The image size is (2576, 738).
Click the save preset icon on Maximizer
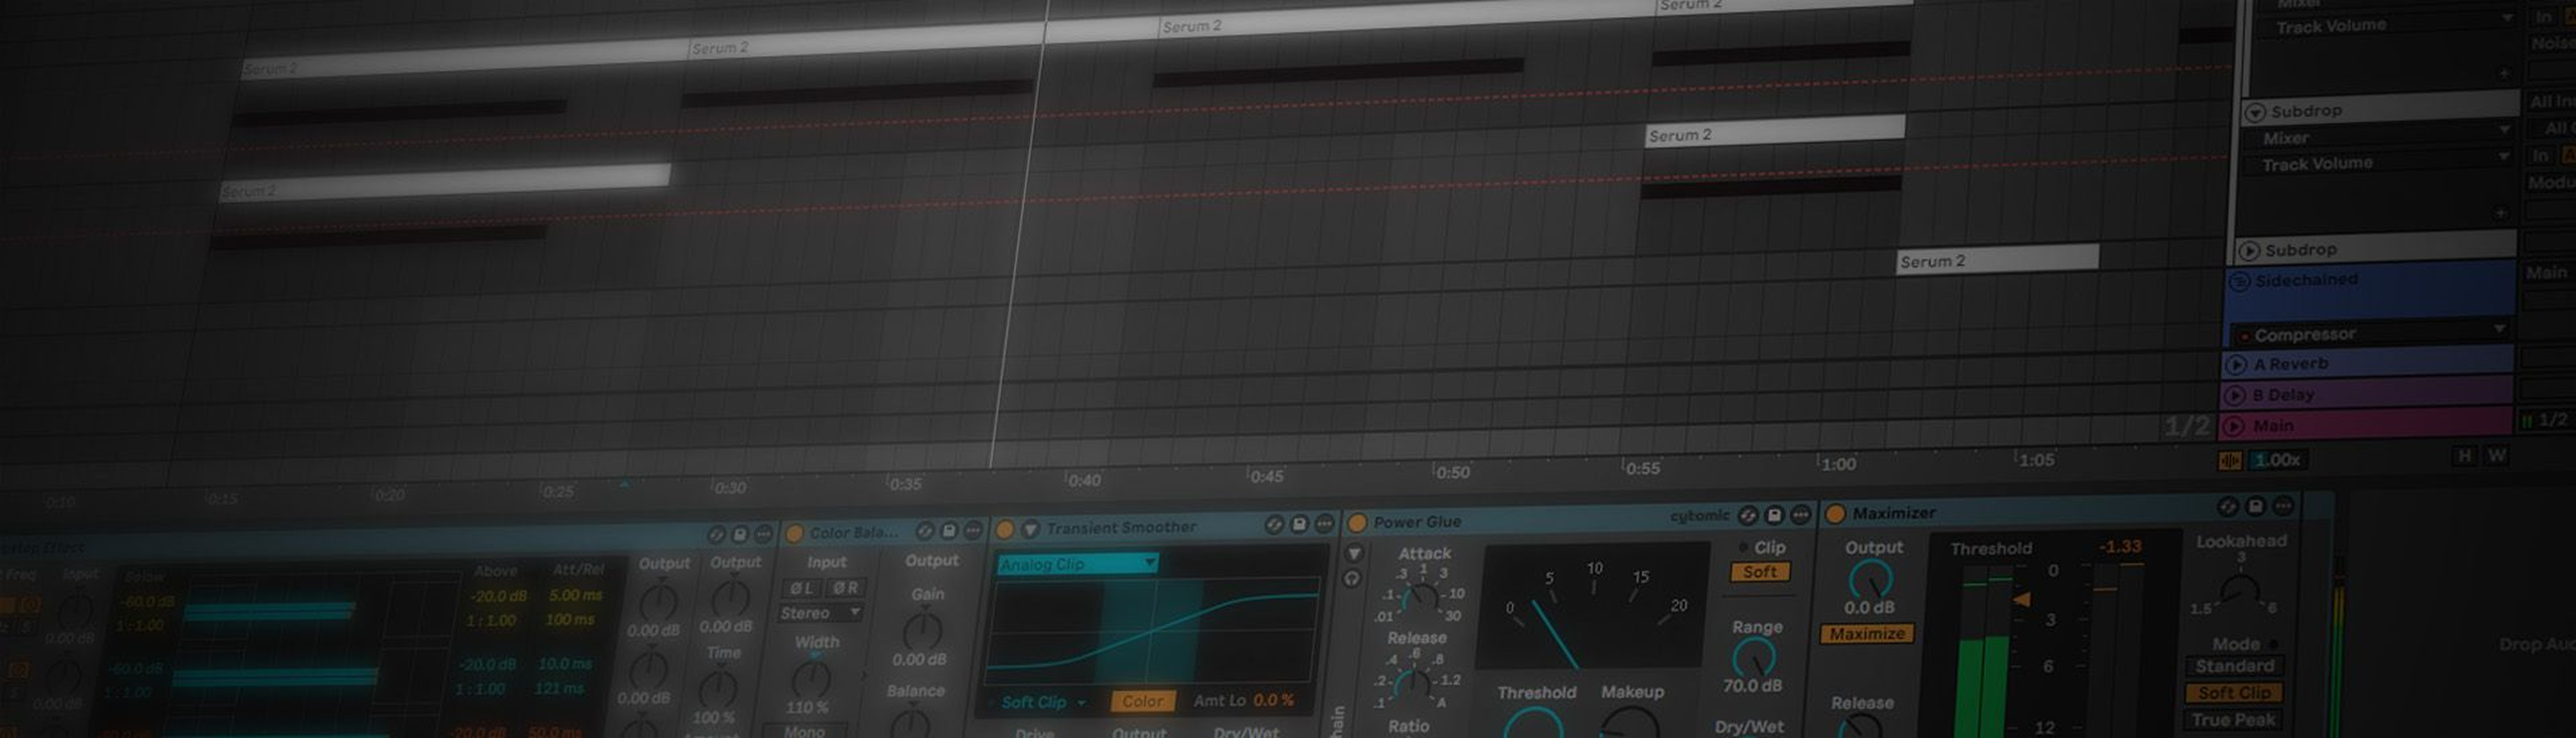point(2256,506)
